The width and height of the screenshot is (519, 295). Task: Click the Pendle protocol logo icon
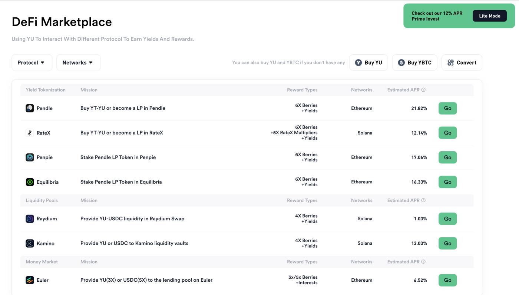tap(30, 108)
